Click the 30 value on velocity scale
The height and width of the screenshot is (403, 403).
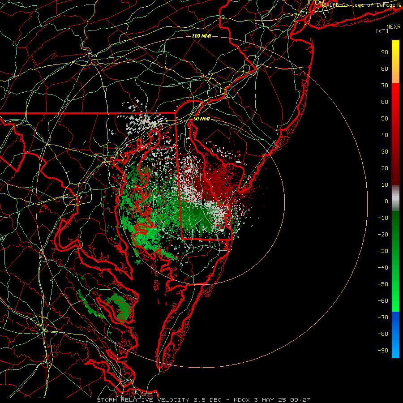click(x=385, y=152)
